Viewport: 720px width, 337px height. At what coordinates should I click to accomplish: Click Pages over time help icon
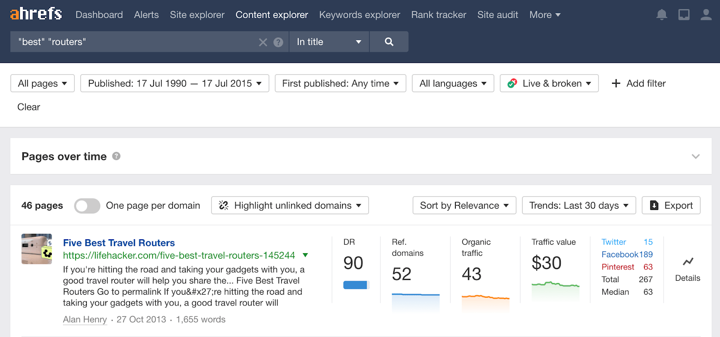[116, 156]
